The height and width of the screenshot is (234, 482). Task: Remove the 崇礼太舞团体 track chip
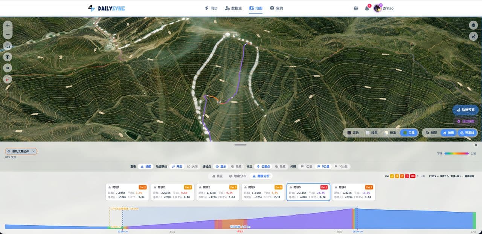34,151
